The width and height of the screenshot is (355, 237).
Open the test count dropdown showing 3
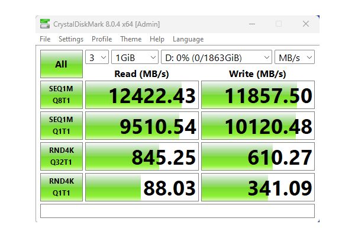(98, 57)
